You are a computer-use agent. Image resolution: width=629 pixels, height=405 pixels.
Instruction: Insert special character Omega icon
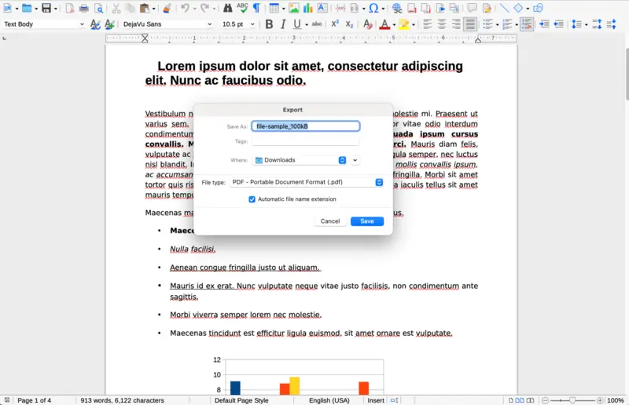click(373, 8)
